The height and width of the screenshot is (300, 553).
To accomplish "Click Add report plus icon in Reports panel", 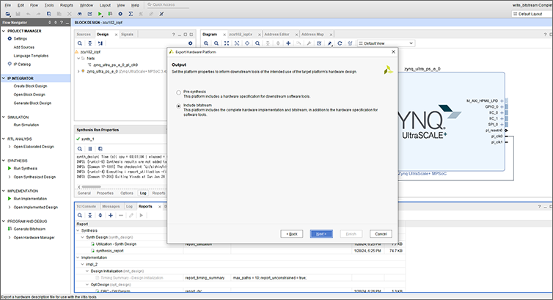I will (x=111, y=216).
